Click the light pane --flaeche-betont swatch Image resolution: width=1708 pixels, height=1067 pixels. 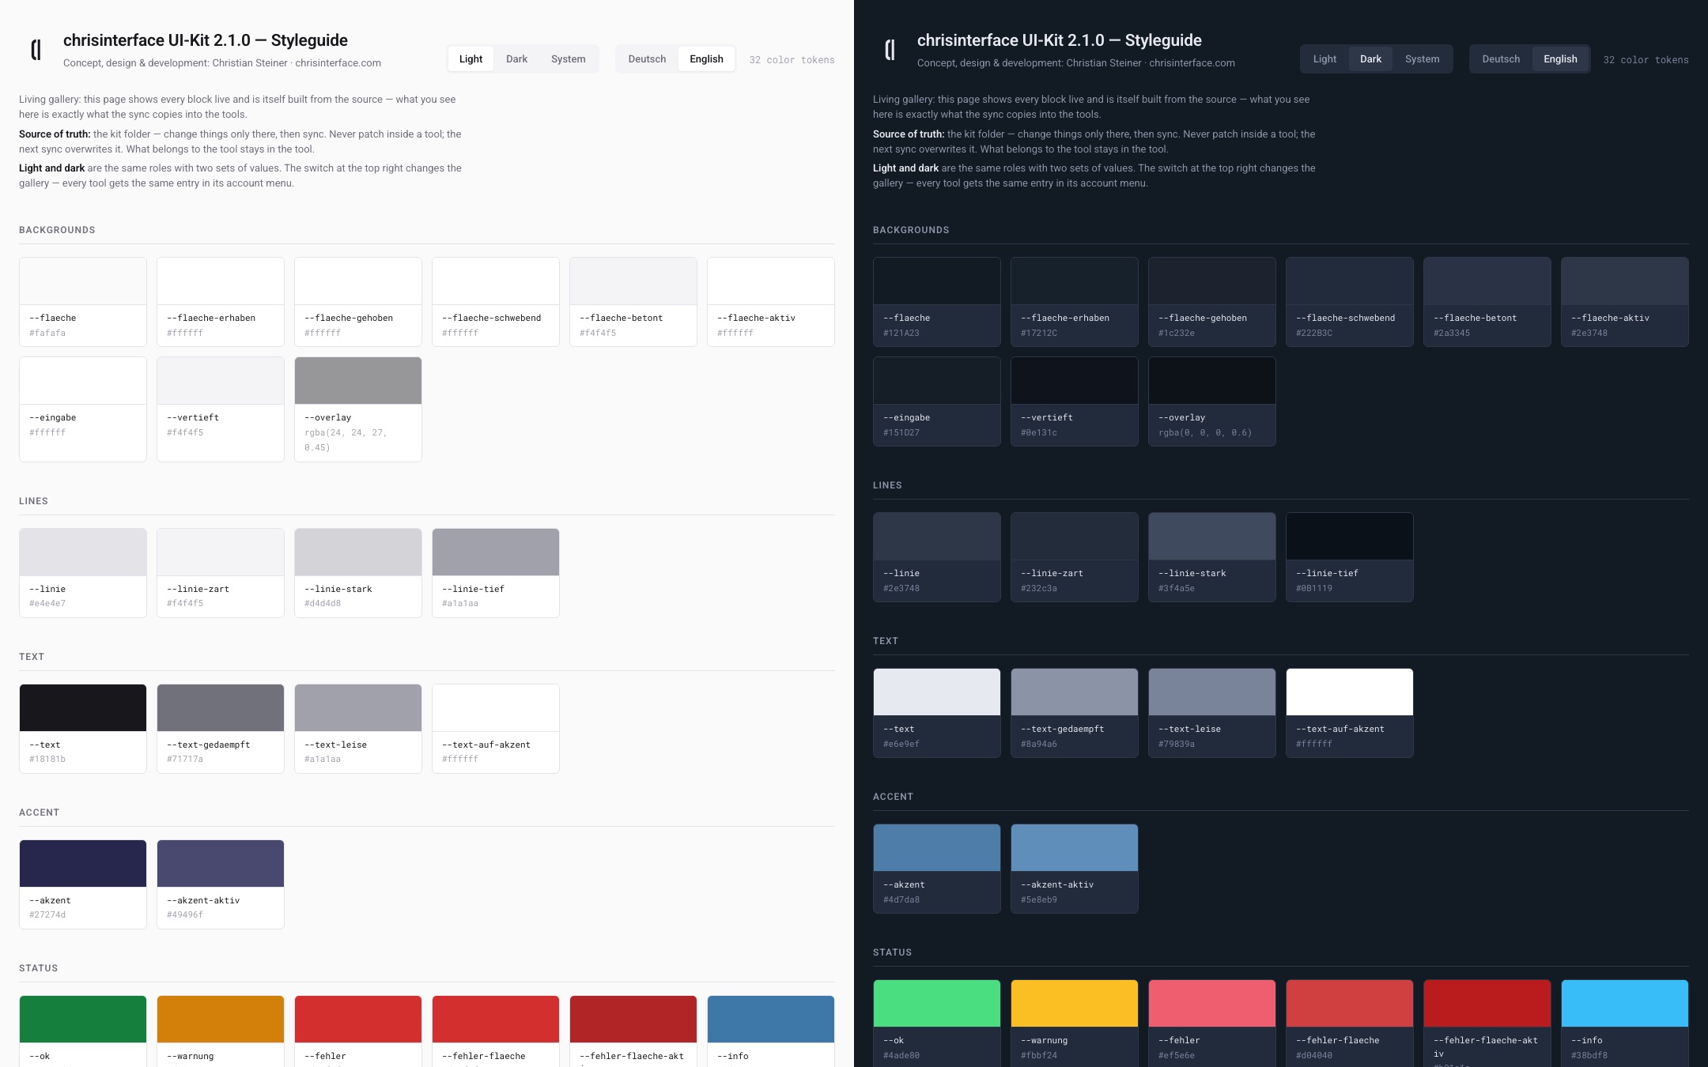coord(633,281)
